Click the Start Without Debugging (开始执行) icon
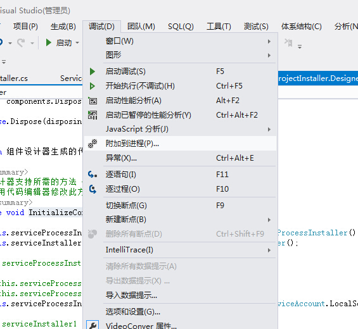The image size is (358, 329). [x=93, y=86]
